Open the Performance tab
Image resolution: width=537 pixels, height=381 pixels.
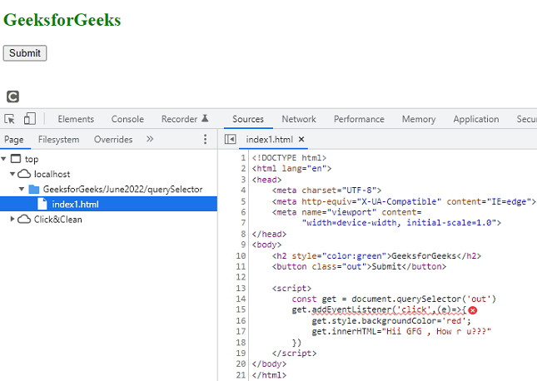coord(359,119)
